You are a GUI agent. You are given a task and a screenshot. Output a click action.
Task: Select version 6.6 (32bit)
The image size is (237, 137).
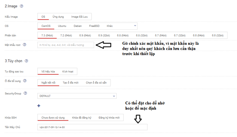(x=218, y=36)
